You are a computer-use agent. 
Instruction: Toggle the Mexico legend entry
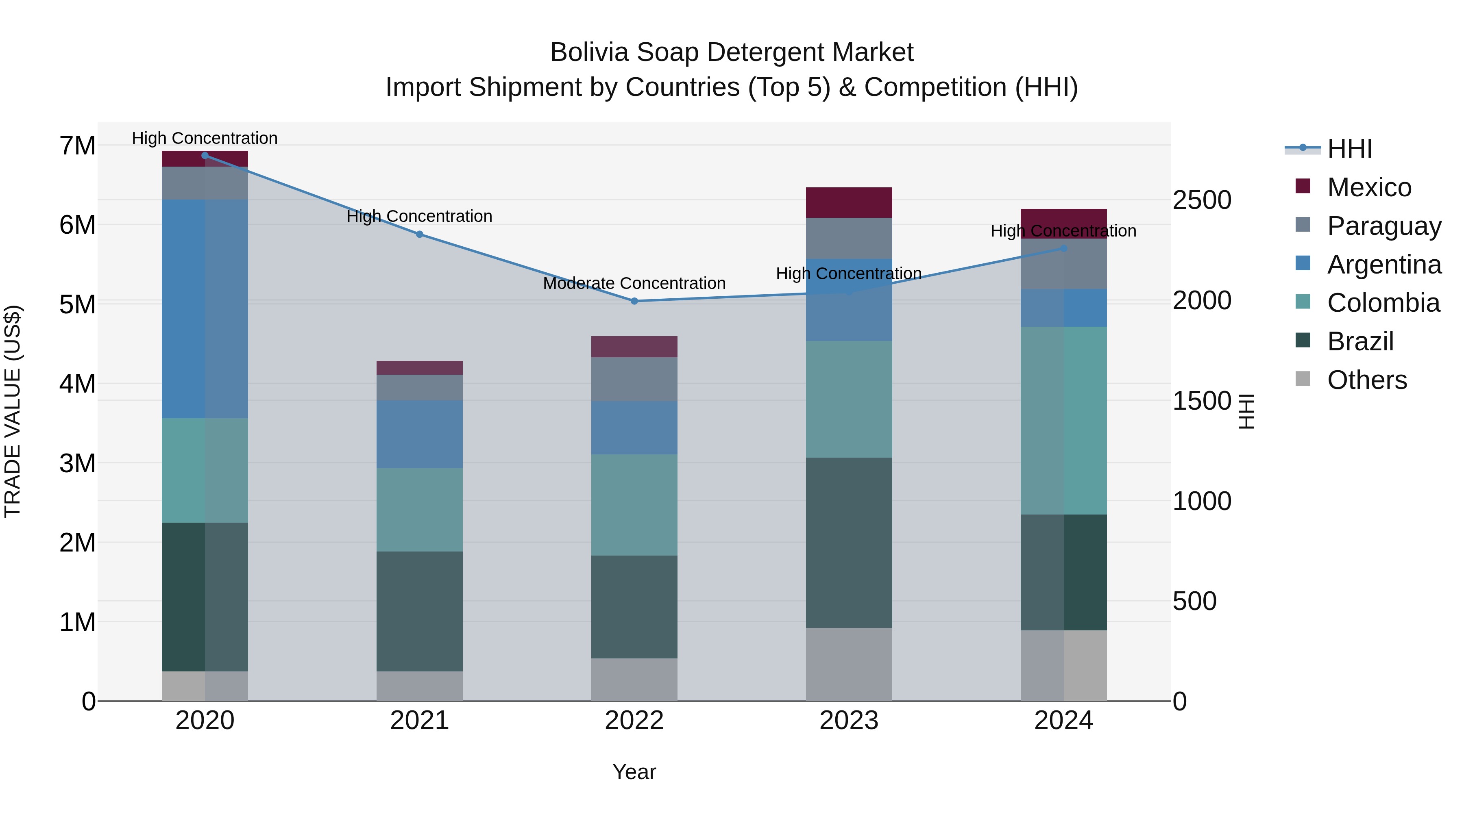click(x=1353, y=187)
